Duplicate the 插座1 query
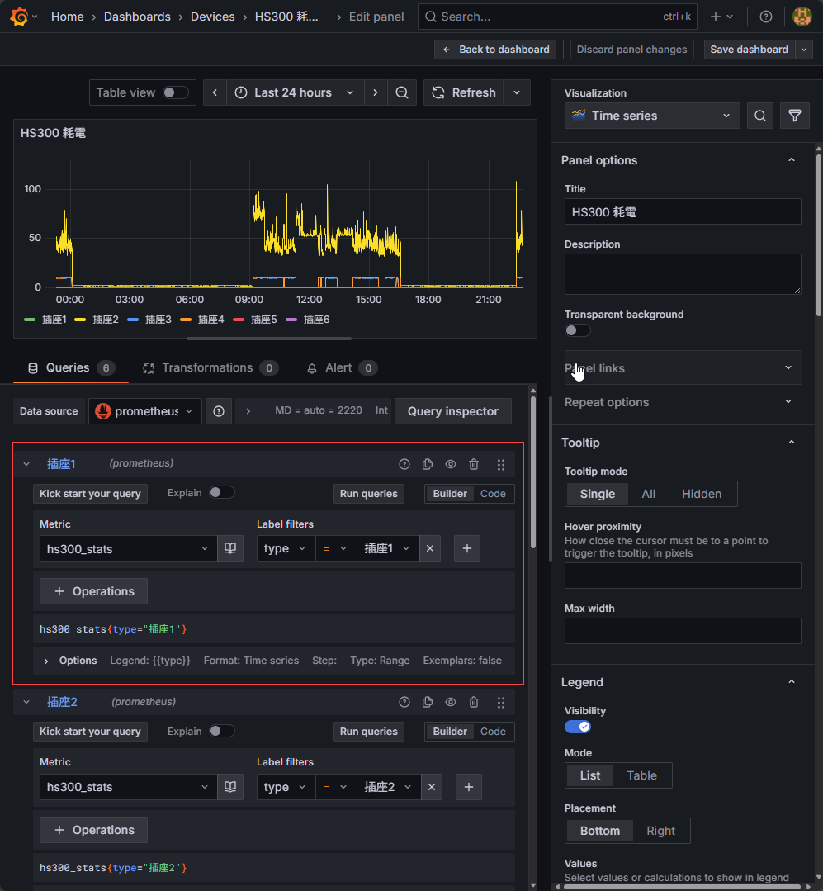Viewport: 823px width, 891px height. [x=428, y=465]
